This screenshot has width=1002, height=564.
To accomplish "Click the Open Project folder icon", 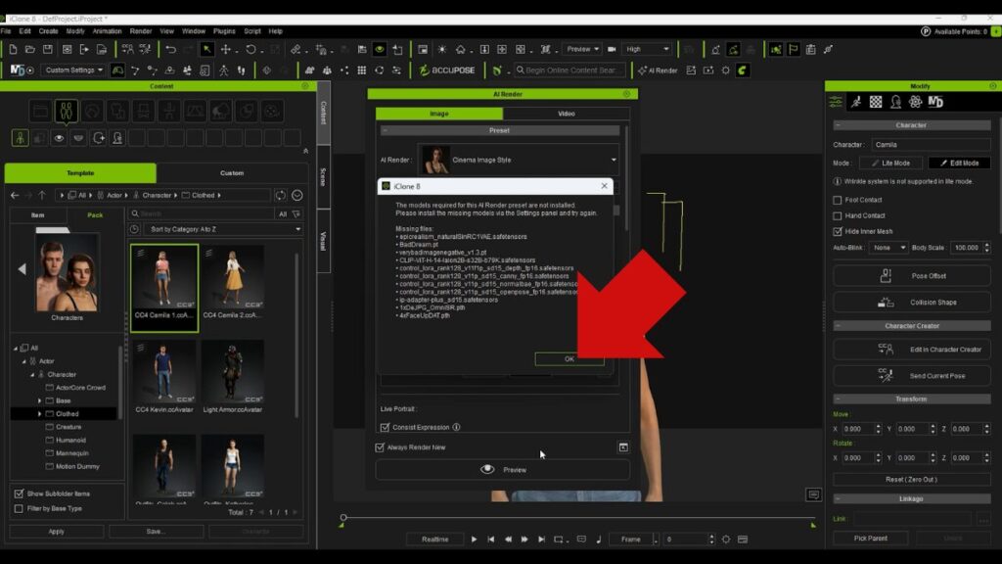I will pos(30,49).
